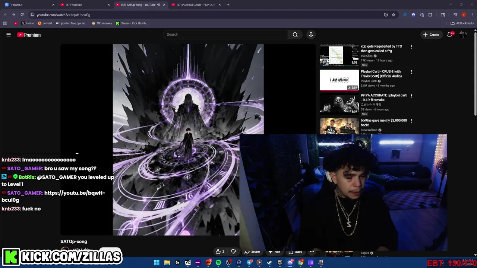The width and height of the screenshot is (477, 268).
Task: Open Chrome profile Z avatar
Action: [x=464, y=15]
